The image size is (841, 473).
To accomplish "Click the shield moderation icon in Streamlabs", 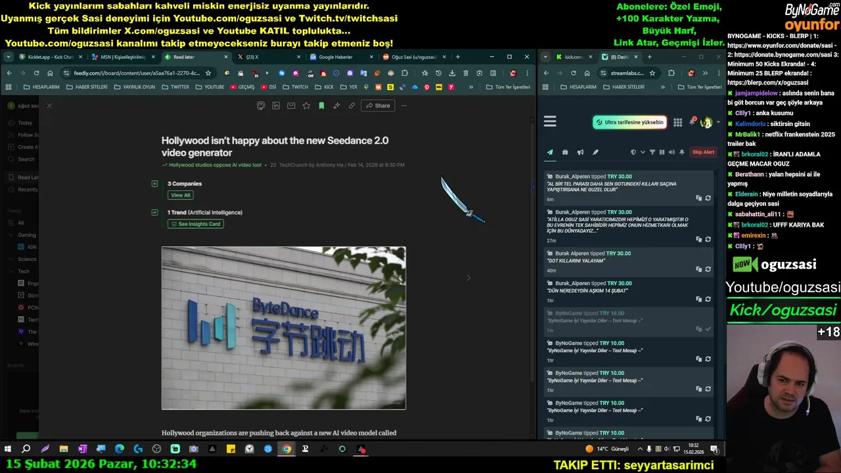I will [x=633, y=152].
